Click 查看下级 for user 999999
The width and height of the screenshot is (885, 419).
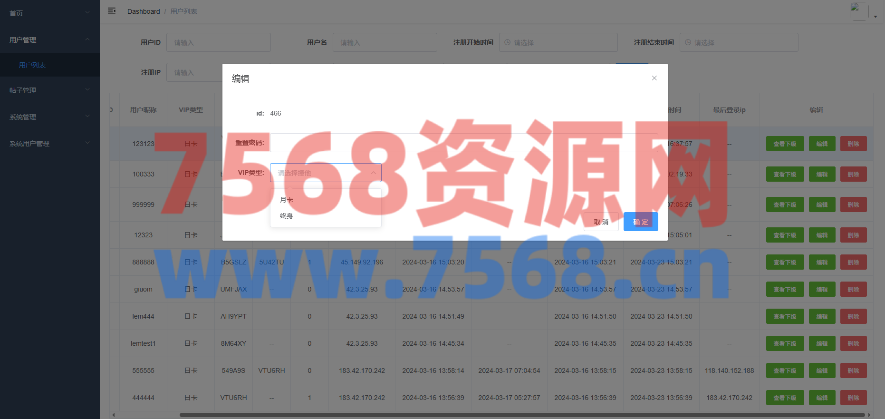785,205
